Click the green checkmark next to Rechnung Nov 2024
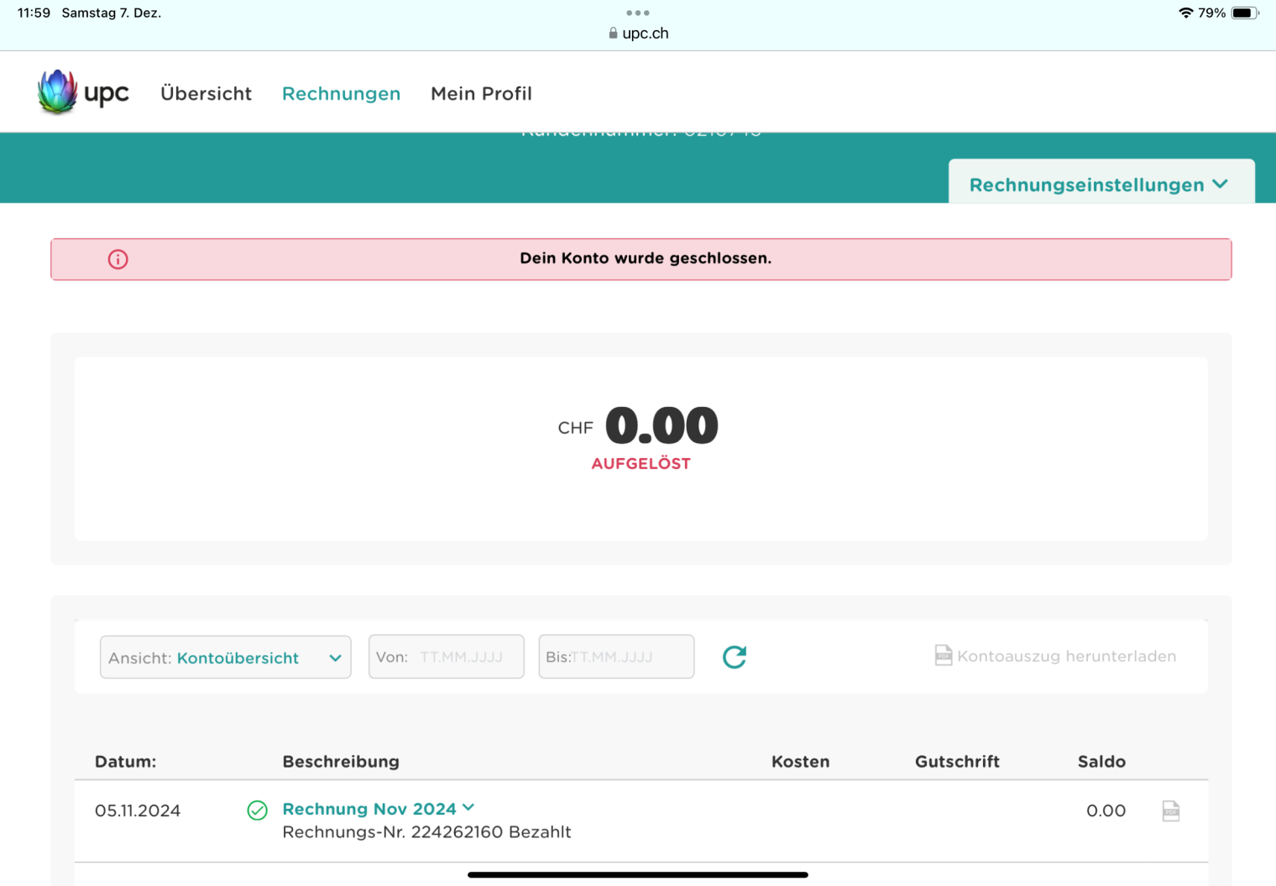Viewport: 1276px width, 886px height. pos(258,810)
